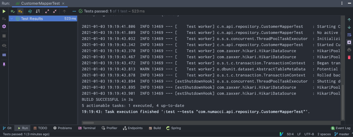Click the green Rerun test button
The image size is (353, 137).
tap(4, 11)
